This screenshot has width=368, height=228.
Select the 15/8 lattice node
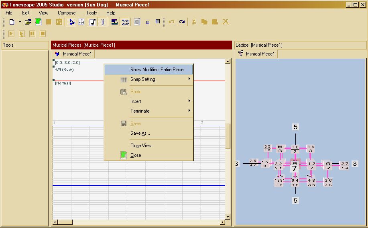pyautogui.click(x=311, y=148)
